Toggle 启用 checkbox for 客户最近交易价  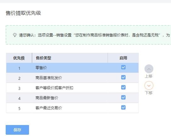(x=123, y=107)
